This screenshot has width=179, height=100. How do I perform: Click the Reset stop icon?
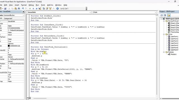(36, 9)
